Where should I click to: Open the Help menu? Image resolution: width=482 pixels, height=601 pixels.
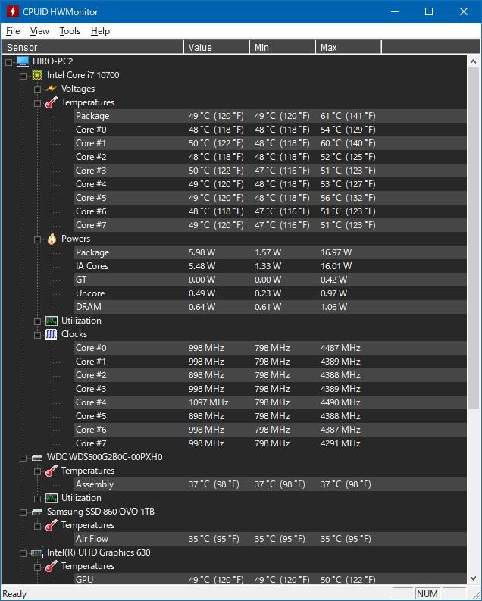coord(100,31)
